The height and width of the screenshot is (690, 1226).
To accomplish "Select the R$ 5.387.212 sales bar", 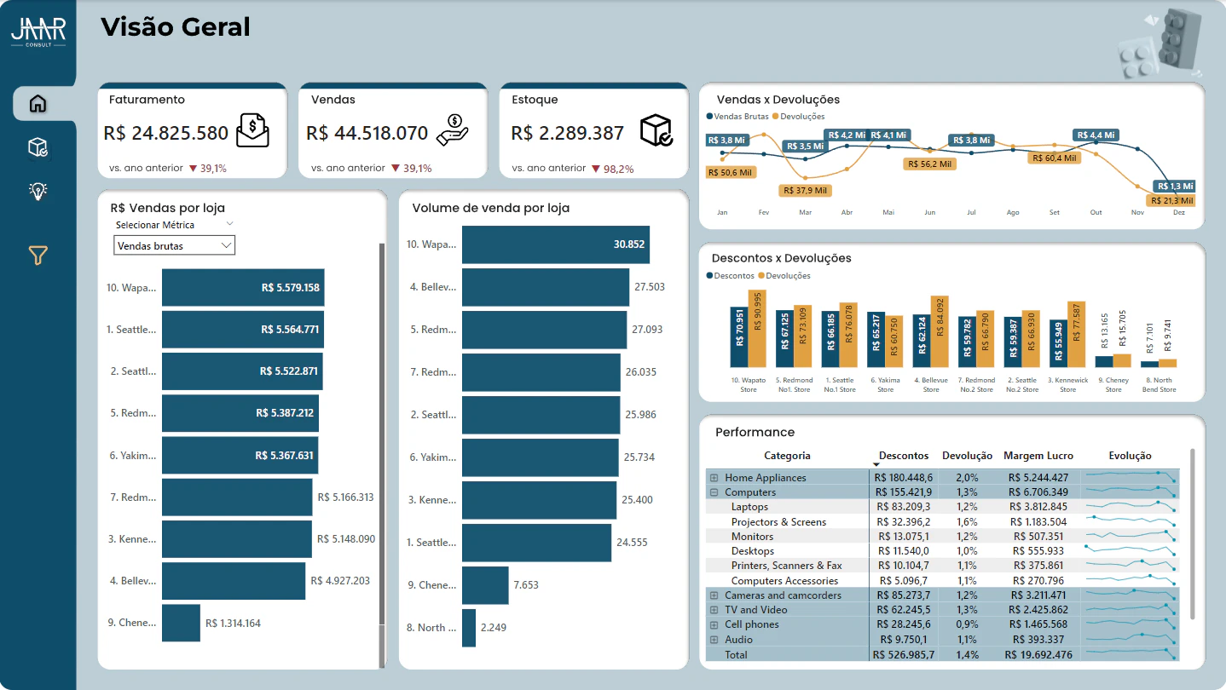I will (x=240, y=413).
